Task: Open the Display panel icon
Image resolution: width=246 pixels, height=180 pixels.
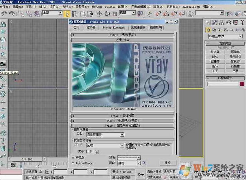Action: tap(236, 23)
